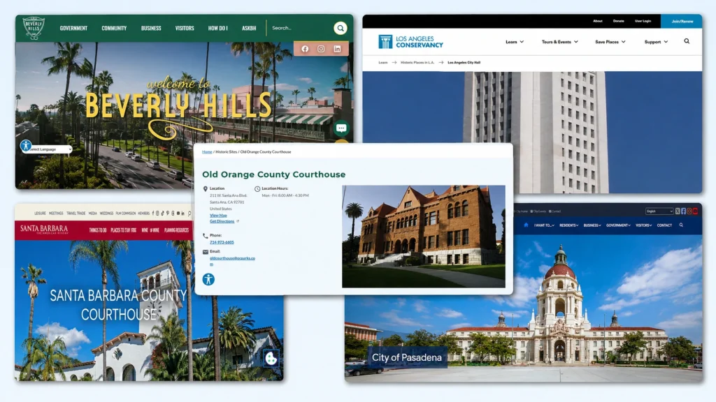Click the Santa Barbara cookie settings icon
The height and width of the screenshot is (402, 716).
pyautogui.click(x=271, y=358)
